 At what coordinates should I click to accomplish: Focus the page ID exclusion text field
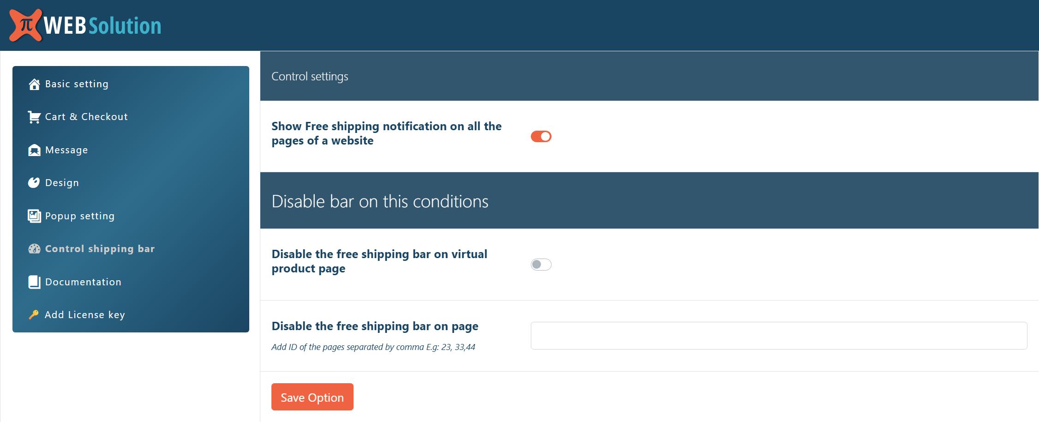779,336
